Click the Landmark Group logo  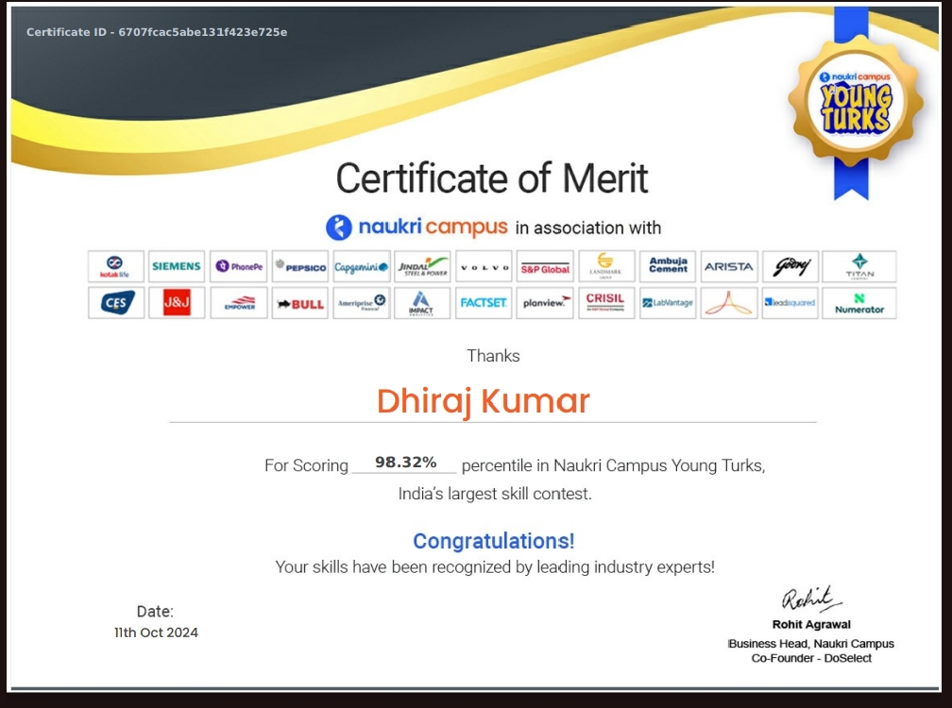click(x=606, y=266)
